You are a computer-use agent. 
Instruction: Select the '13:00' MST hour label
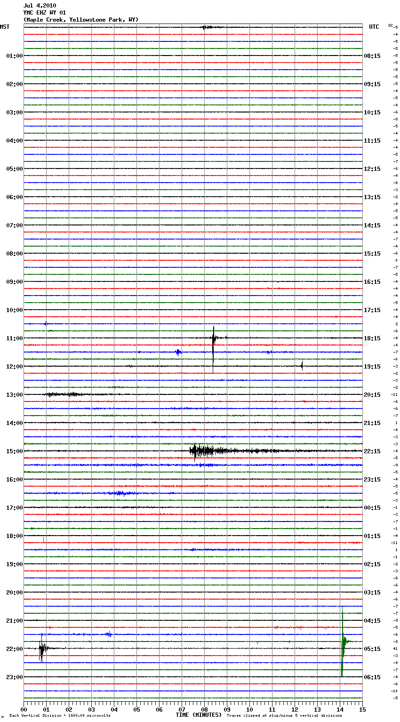14,395
